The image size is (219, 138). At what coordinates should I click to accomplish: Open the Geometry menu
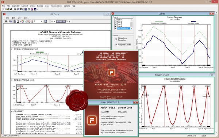tap(16, 6)
